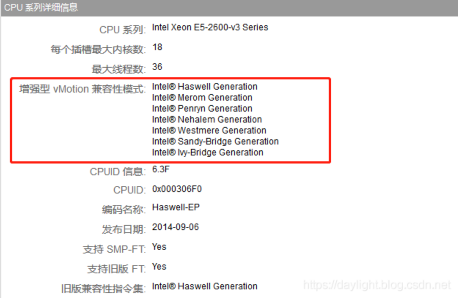Screen dimensions: 463x308
Task: Click the Intel® Ivy-Bridge Generation entry
Action: tap(208, 153)
